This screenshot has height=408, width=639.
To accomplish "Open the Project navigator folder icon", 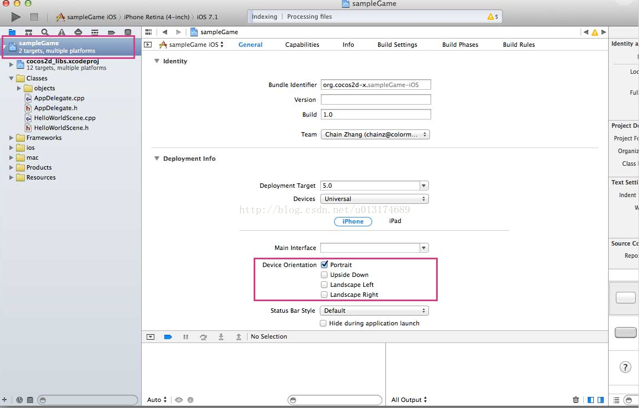I will (12, 32).
